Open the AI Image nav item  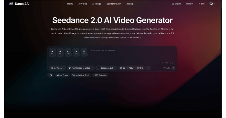point(97,4)
